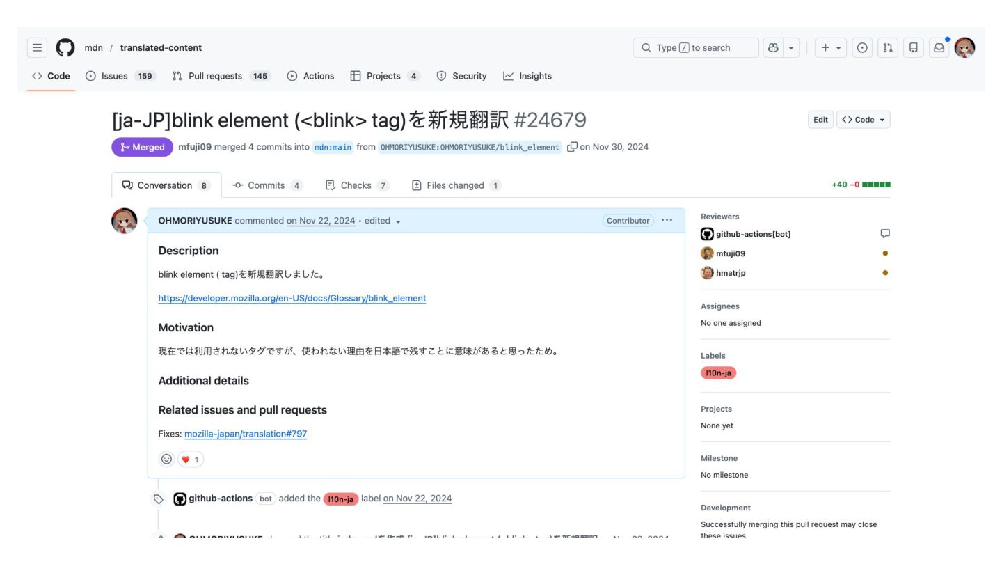Screen dimensions: 1002x564
Task: Switch to the Conversation tab
Action: (166, 185)
